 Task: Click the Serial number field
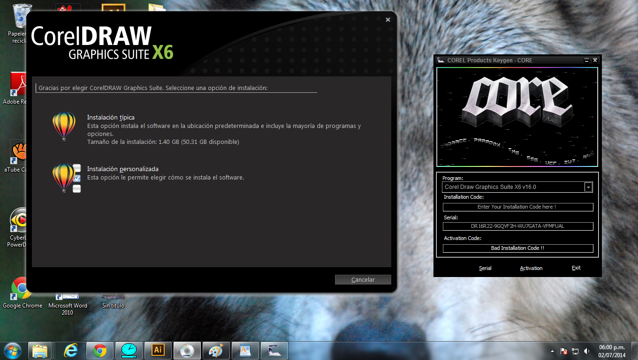(518, 226)
